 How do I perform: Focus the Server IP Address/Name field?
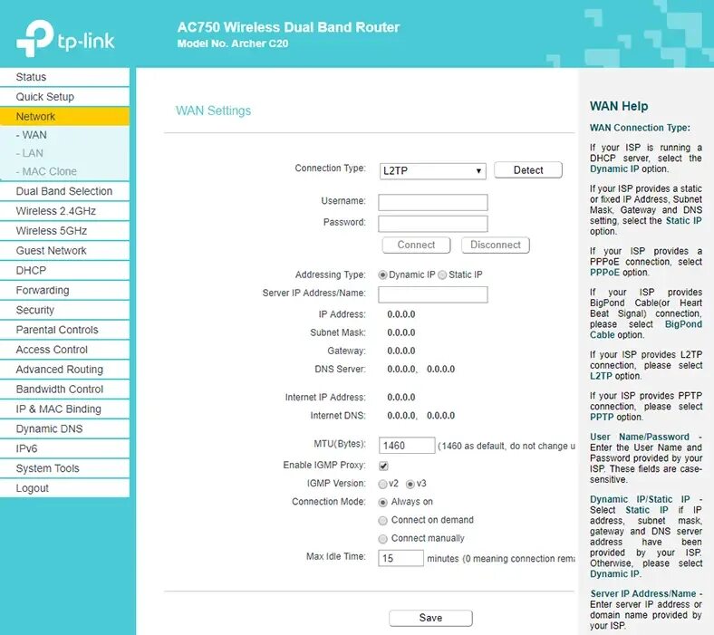pyautogui.click(x=433, y=294)
